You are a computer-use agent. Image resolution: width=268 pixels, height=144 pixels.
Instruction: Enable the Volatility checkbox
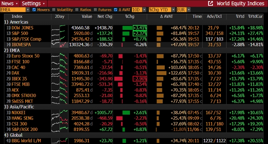tap(54, 10)
